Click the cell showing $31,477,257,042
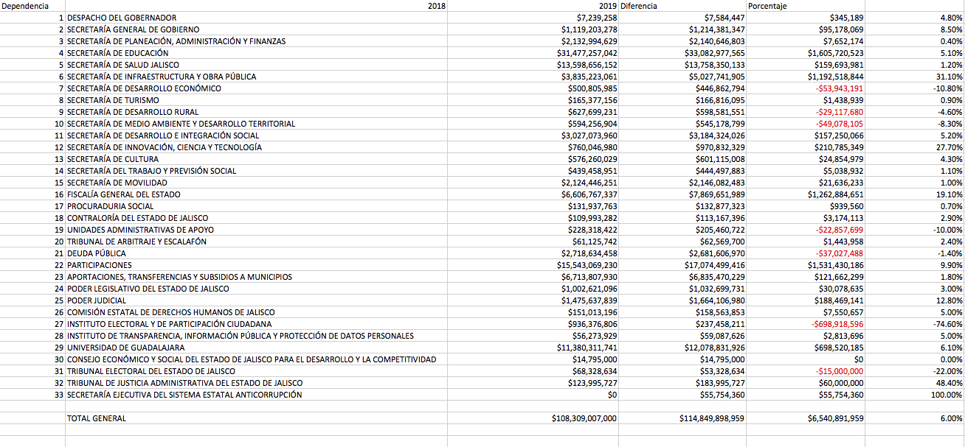Screen dimensions: 965x447 pos(533,53)
